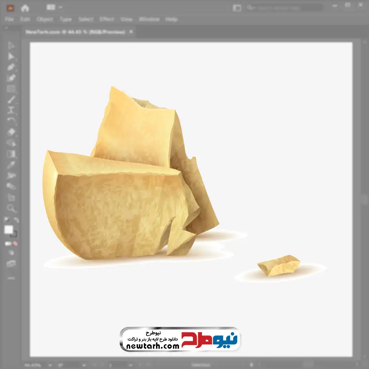This screenshot has width=369, height=369.
Task: Select the Pen tool
Action: pyautogui.click(x=11, y=67)
